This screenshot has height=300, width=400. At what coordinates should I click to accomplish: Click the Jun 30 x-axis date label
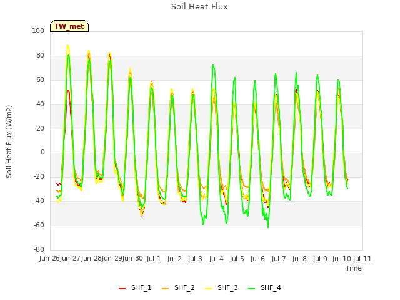pyautogui.click(x=132, y=259)
